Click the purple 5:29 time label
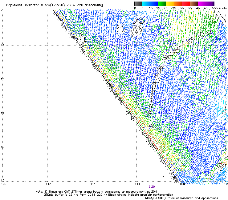This screenshot has width=228, height=200. coord(152,187)
